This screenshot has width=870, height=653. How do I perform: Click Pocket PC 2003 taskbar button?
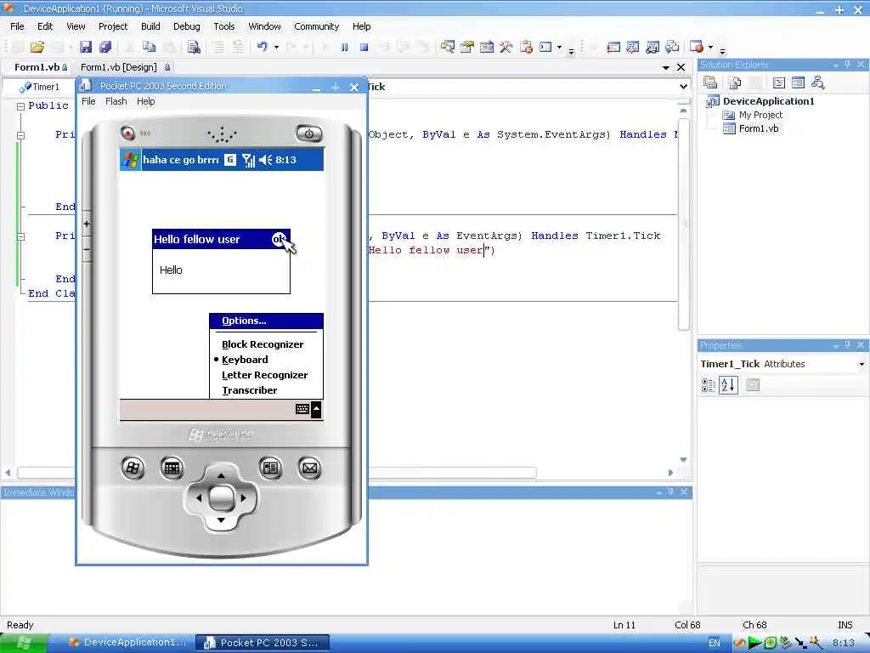pos(263,643)
